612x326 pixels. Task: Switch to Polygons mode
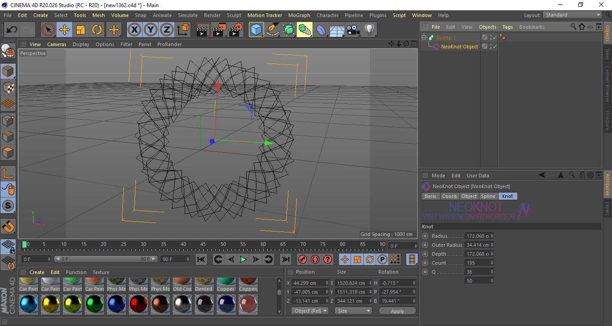pyautogui.click(x=8, y=153)
